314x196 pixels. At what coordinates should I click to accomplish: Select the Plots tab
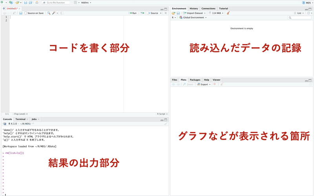pos(183,80)
